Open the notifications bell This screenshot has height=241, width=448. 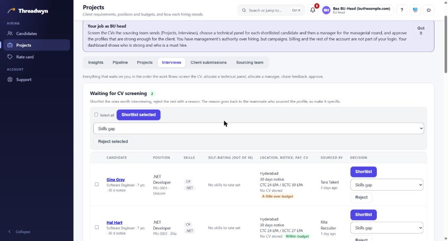313,10
